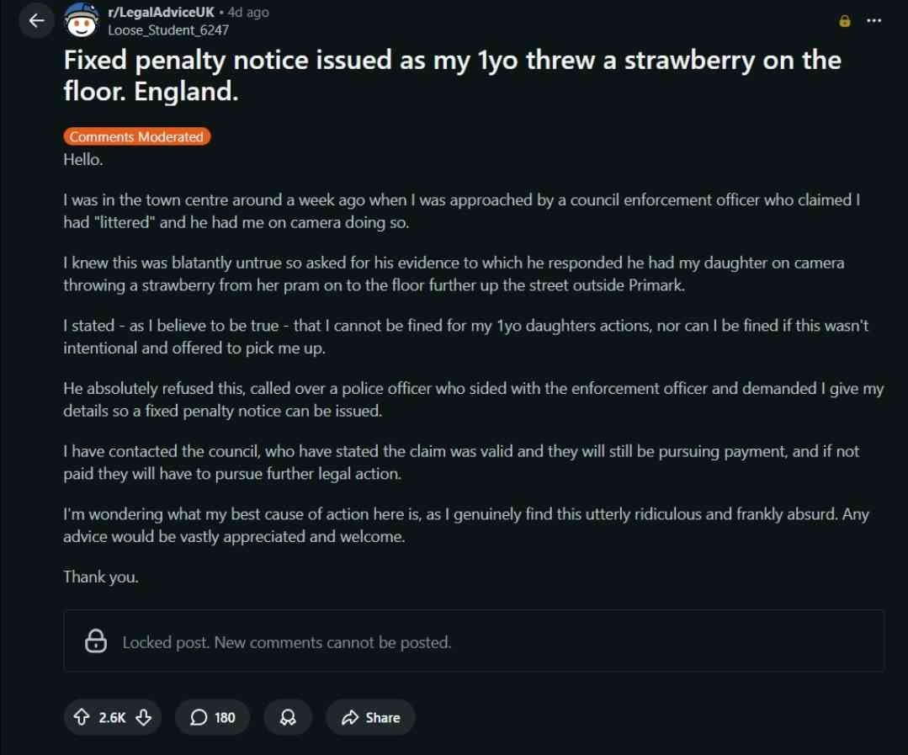Select the Comments Moderated flair tag
The image size is (908, 755).
click(136, 136)
